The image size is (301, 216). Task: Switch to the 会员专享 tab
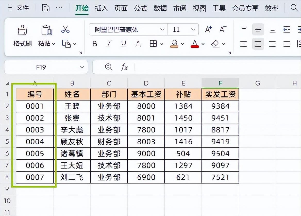point(245,8)
